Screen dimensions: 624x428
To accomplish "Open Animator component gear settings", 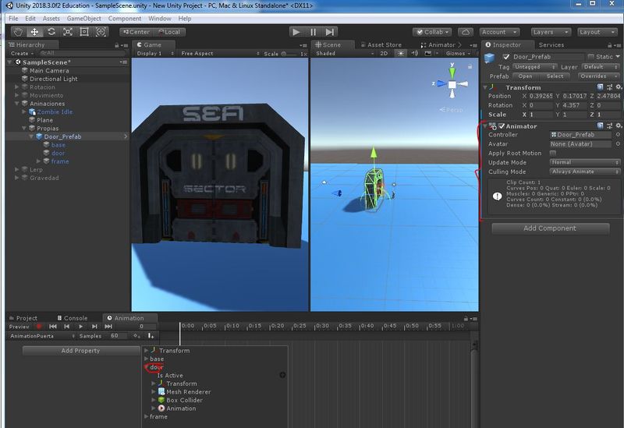I will (619, 126).
